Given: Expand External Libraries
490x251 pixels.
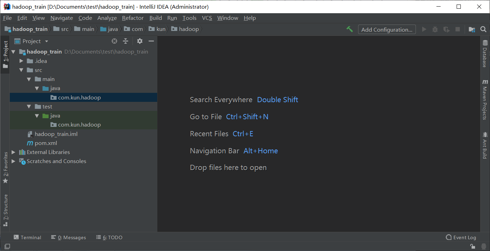Looking at the screenshot, I should click(x=14, y=152).
